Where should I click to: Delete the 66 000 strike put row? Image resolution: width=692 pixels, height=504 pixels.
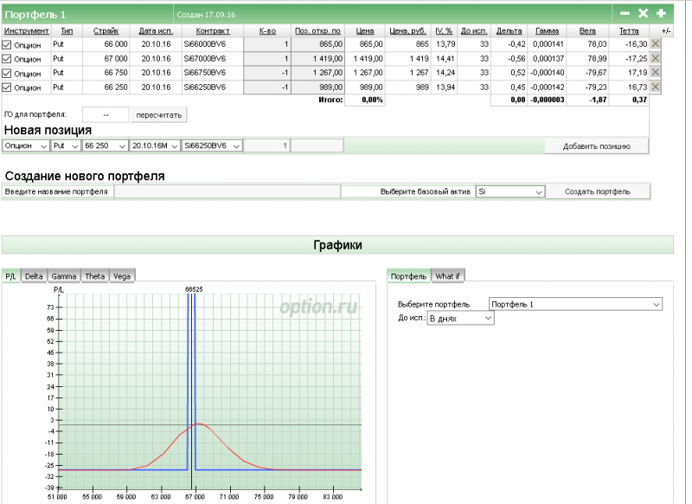(655, 43)
